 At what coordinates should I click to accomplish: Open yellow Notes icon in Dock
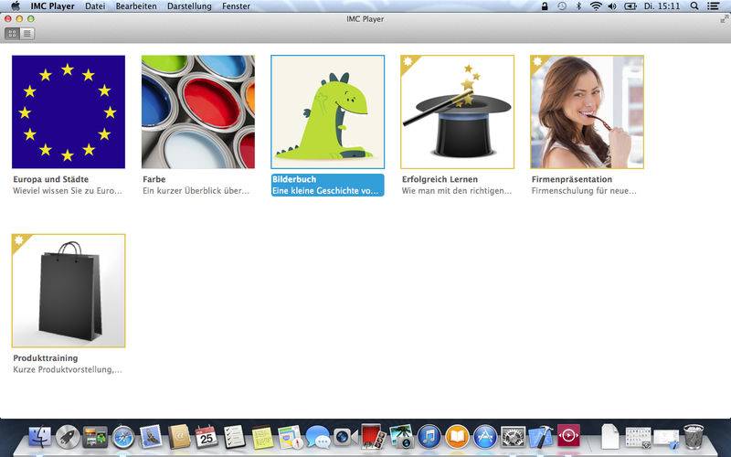[x=262, y=438]
